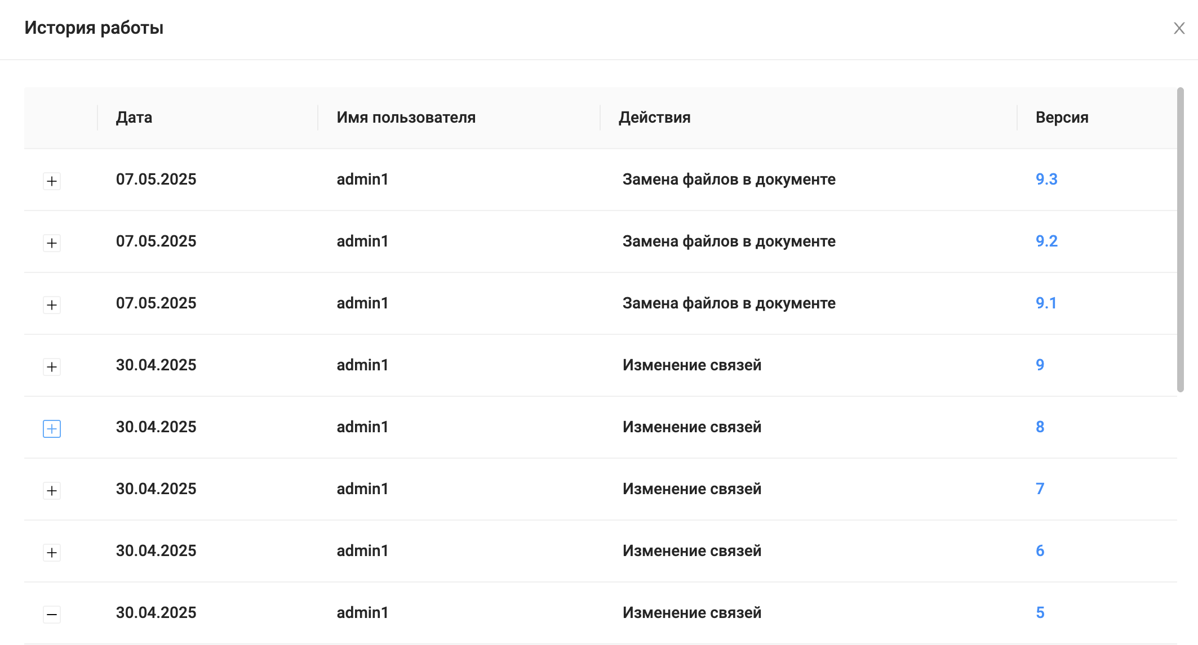Close the История работы dialog
This screenshot has height=645, width=1198.
coord(1179,28)
